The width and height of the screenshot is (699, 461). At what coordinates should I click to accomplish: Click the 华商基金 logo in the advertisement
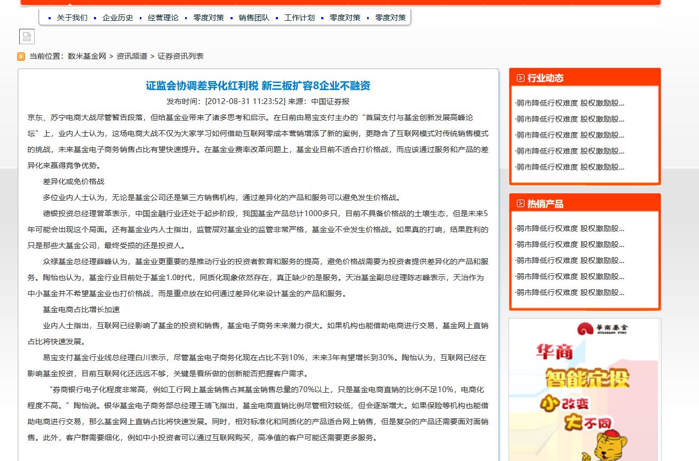603,329
